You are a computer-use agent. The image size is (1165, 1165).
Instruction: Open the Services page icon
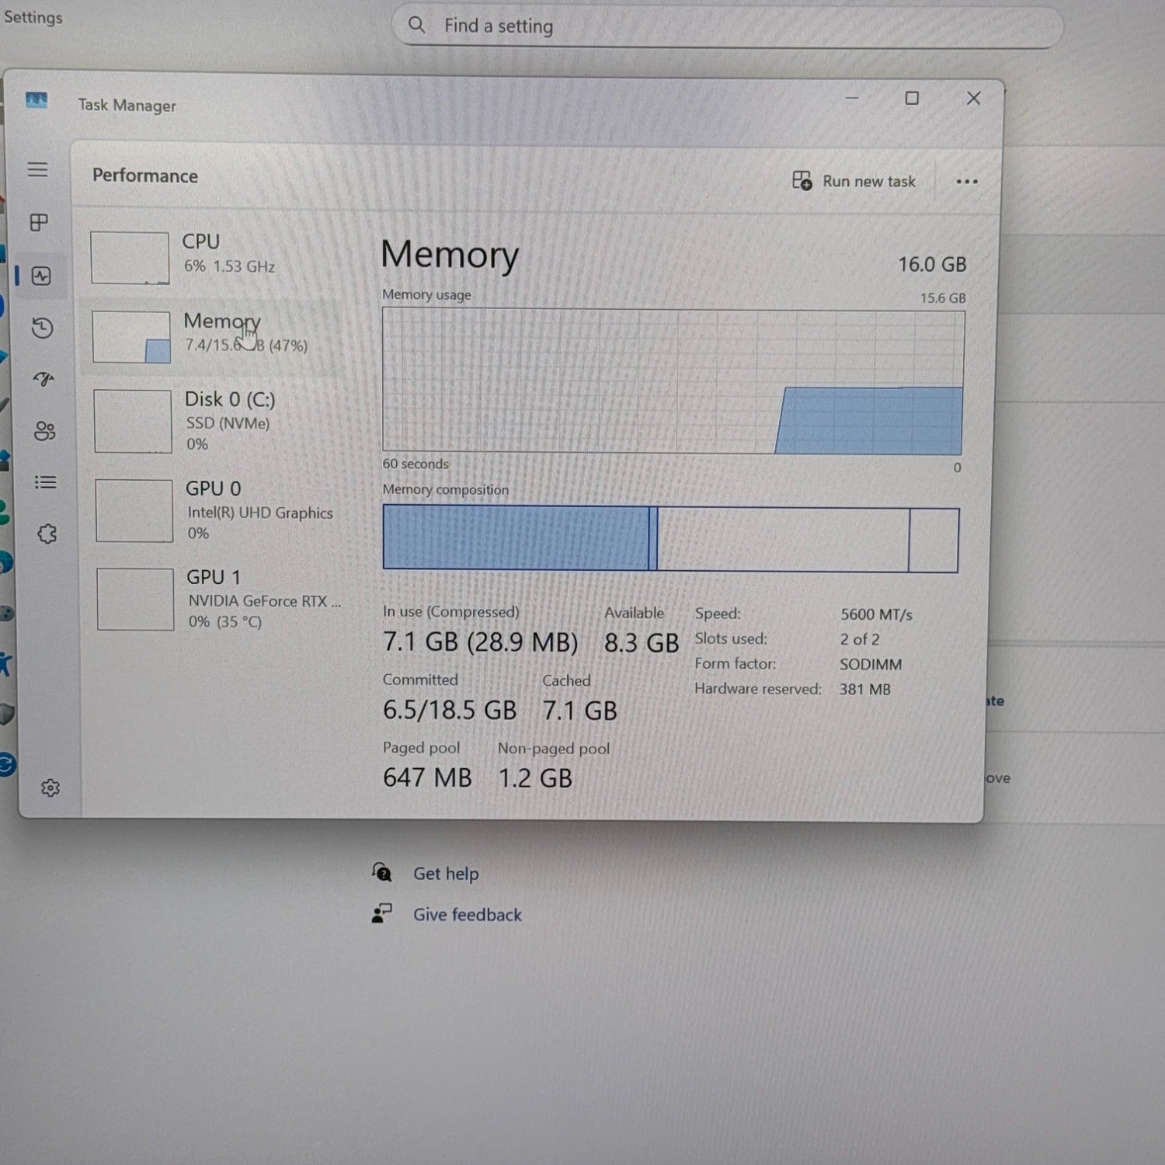(x=47, y=534)
